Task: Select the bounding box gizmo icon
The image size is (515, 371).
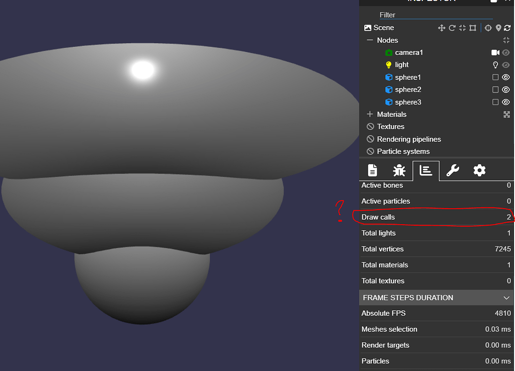Action: point(473,28)
